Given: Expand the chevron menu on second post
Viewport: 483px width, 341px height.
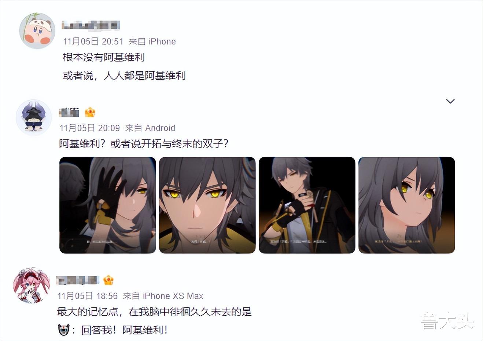Looking at the screenshot, I should (450, 101).
